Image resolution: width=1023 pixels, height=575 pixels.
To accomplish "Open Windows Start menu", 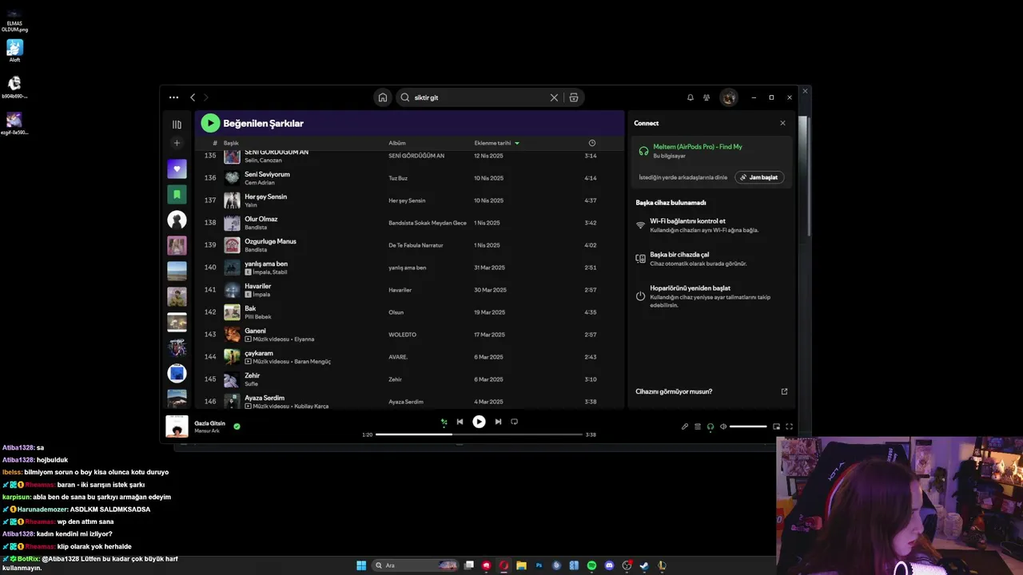I will point(361,565).
